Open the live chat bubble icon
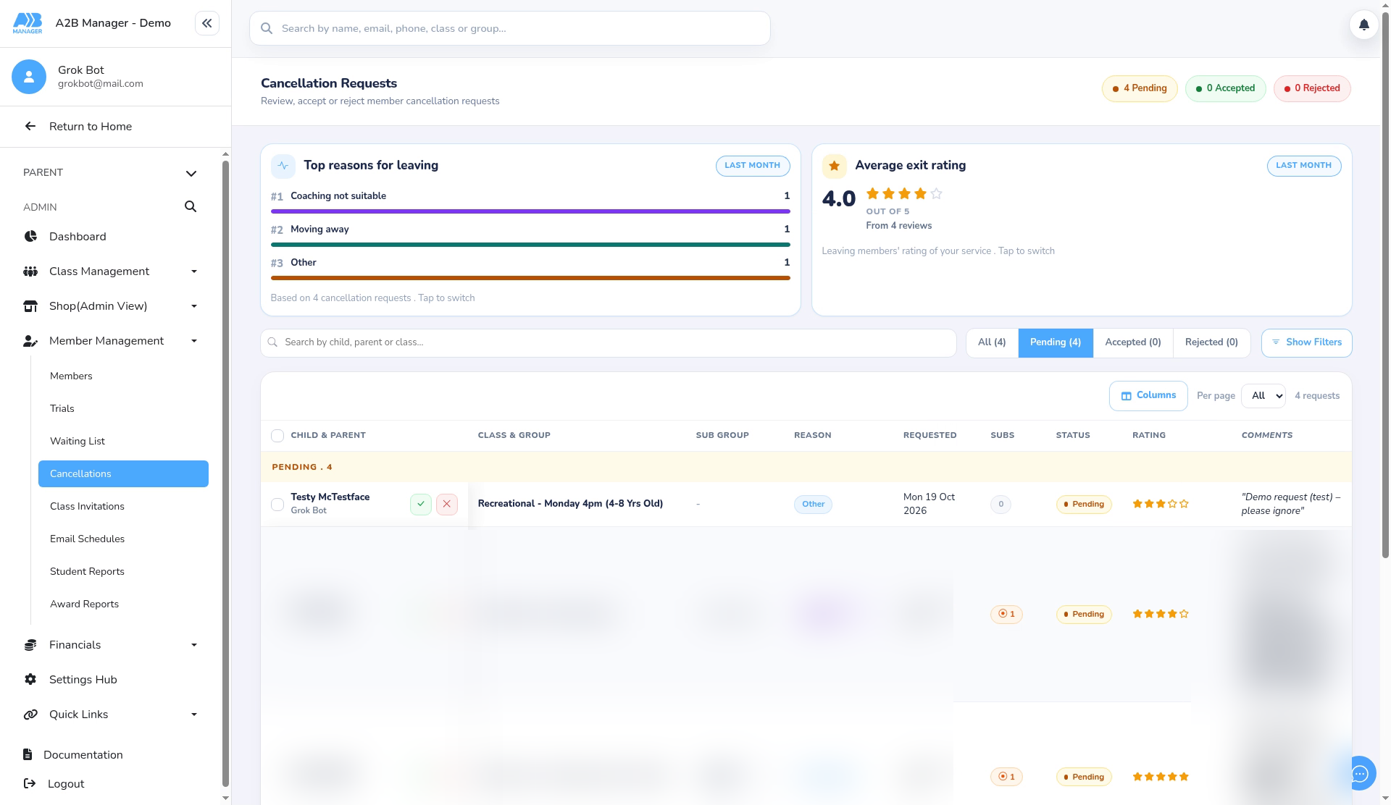 click(x=1359, y=774)
